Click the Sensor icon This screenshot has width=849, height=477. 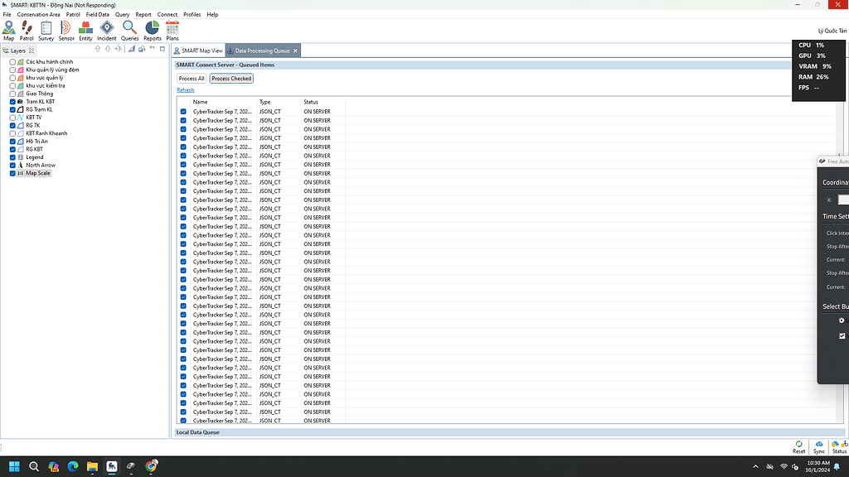point(66,29)
